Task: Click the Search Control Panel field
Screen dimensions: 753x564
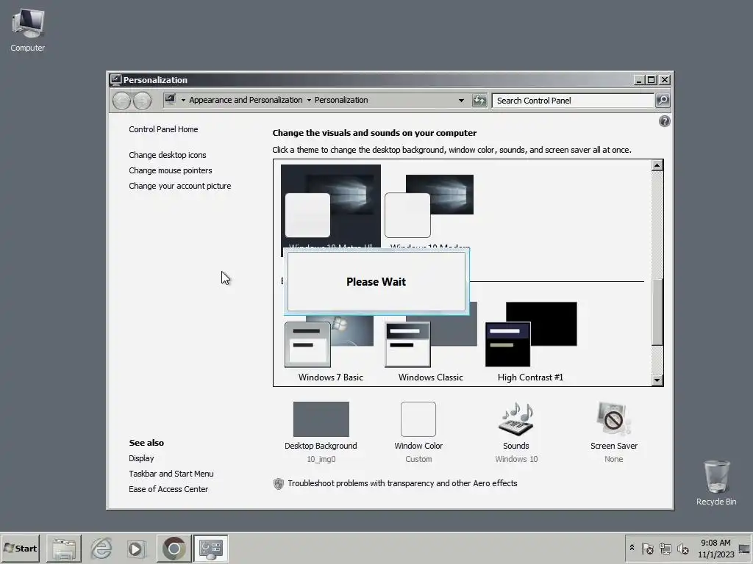Action: coord(573,100)
